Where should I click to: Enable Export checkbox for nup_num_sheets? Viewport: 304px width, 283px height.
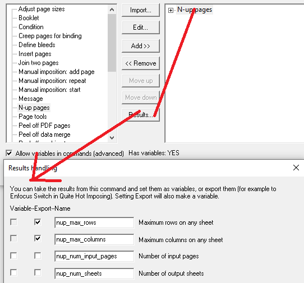38,272
